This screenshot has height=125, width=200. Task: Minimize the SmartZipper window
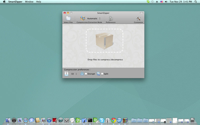pyautogui.click(x=68, y=13)
